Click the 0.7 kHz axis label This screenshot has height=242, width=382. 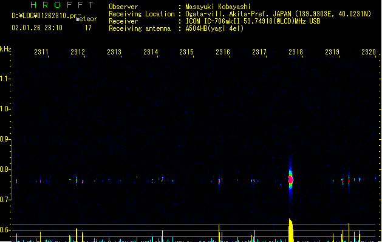(4, 200)
